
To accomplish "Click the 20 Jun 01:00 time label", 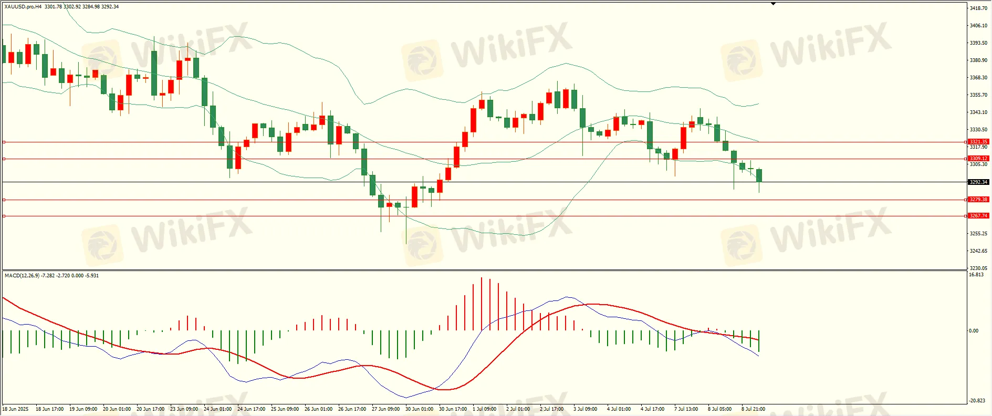I will 117,409.
